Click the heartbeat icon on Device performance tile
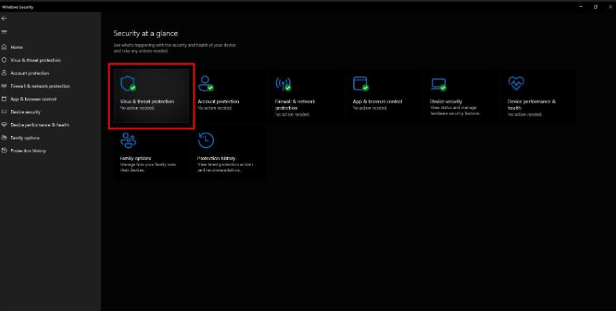This screenshot has width=616, height=311. pyautogui.click(x=516, y=83)
